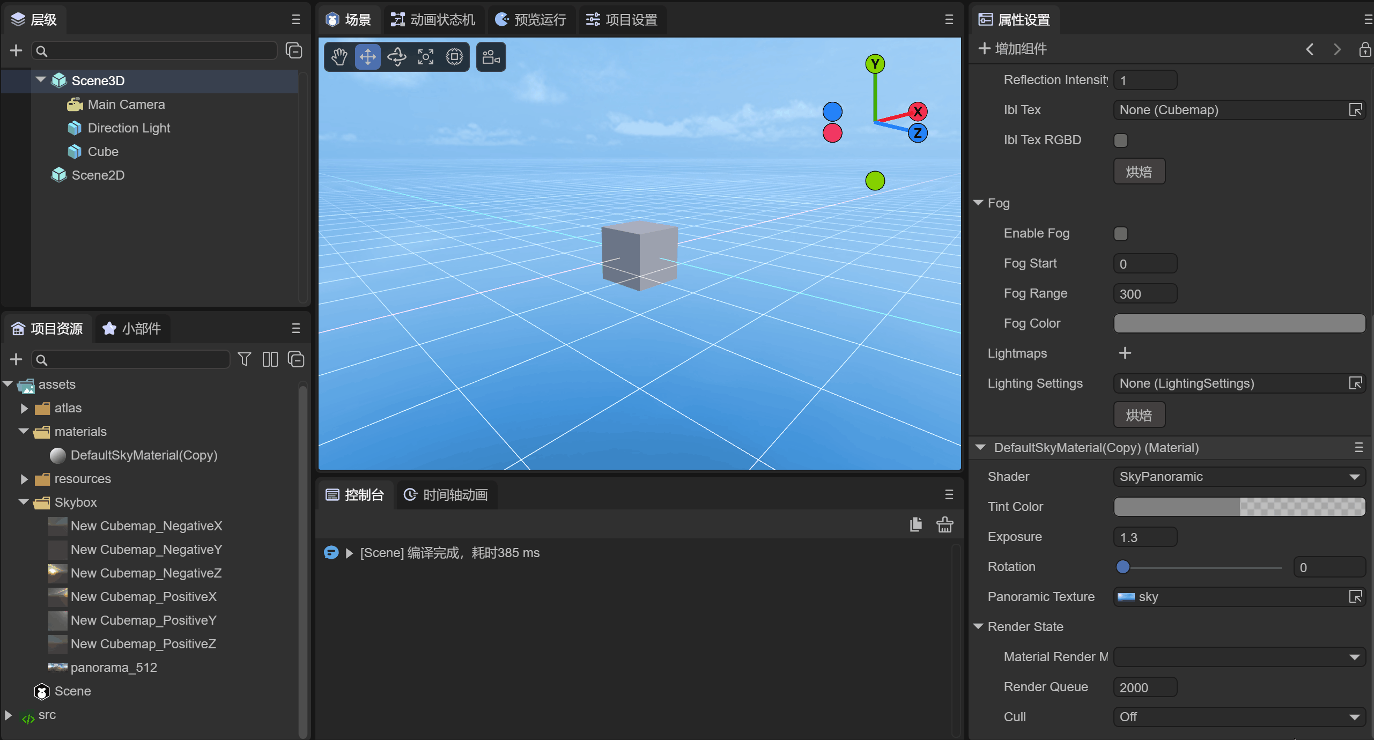1374x740 pixels.
Task: Enable the Enable Fog checkbox
Action: (1121, 234)
